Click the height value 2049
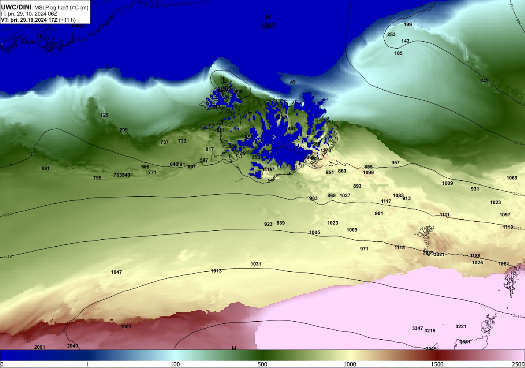Image resolution: width=525 pixels, height=368 pixels. click(x=73, y=346)
